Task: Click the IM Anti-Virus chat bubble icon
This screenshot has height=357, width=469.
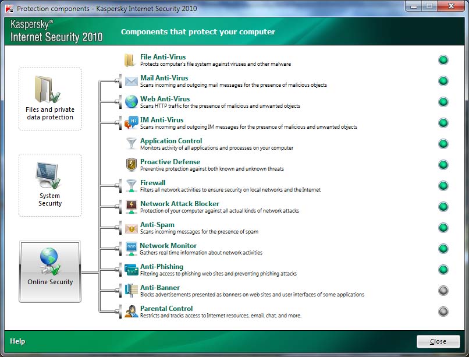Action: click(x=132, y=123)
